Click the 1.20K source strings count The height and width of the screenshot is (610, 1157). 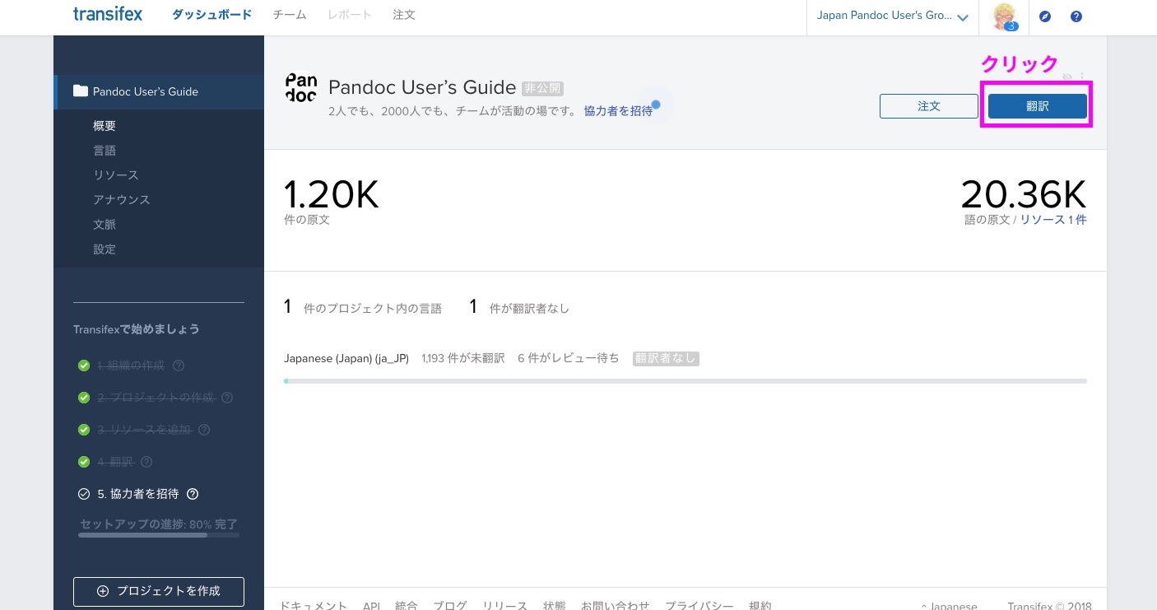331,194
